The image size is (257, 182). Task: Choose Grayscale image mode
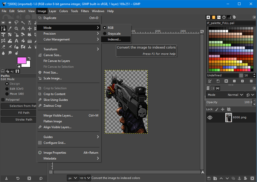[x=114, y=34]
